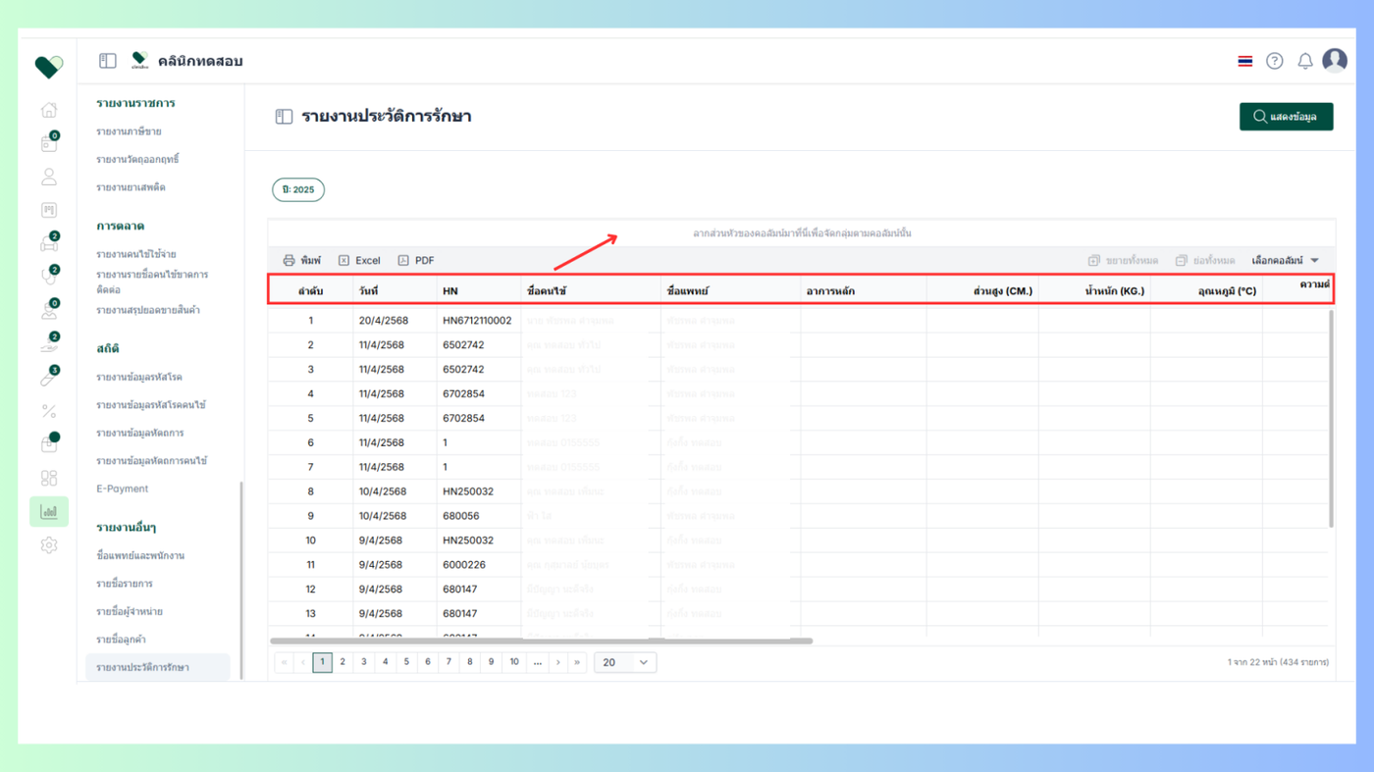Go to page 2 of results
Screen dimensions: 1374x772
click(343, 662)
